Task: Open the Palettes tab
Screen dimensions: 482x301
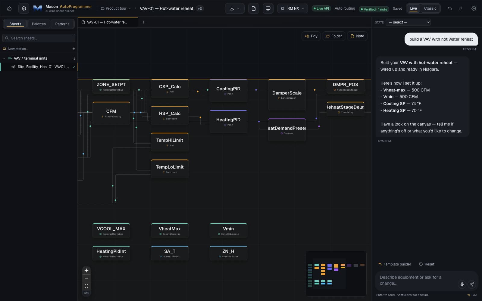Action: [x=39, y=24]
